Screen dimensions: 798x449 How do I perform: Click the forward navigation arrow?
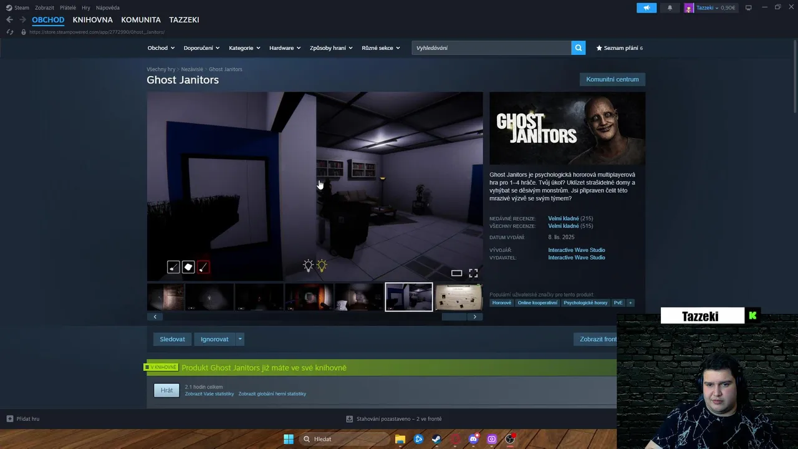[22, 20]
